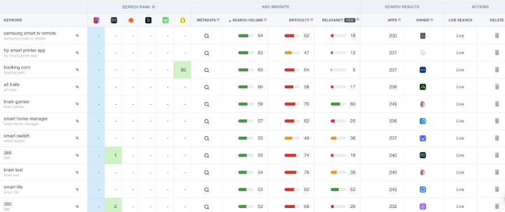
Task: Click the green app icon column header
Action: pyautogui.click(x=165, y=20)
